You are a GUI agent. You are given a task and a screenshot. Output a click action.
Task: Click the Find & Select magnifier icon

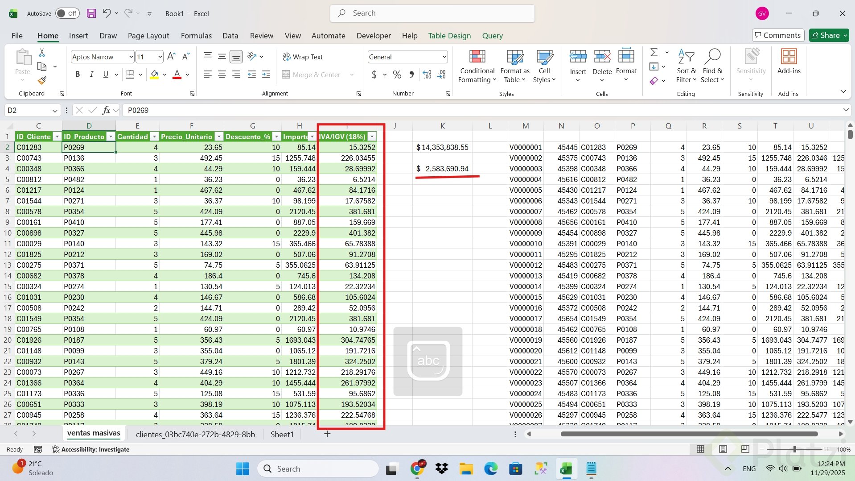pyautogui.click(x=712, y=57)
